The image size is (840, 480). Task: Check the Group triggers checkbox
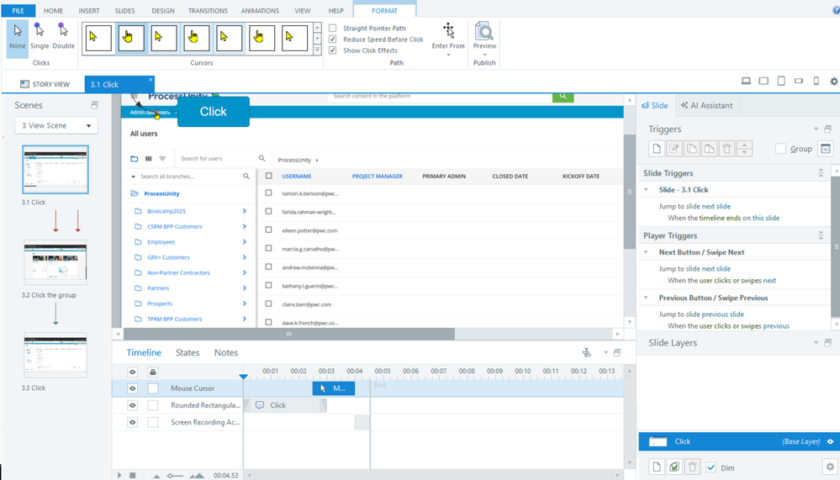pos(780,149)
